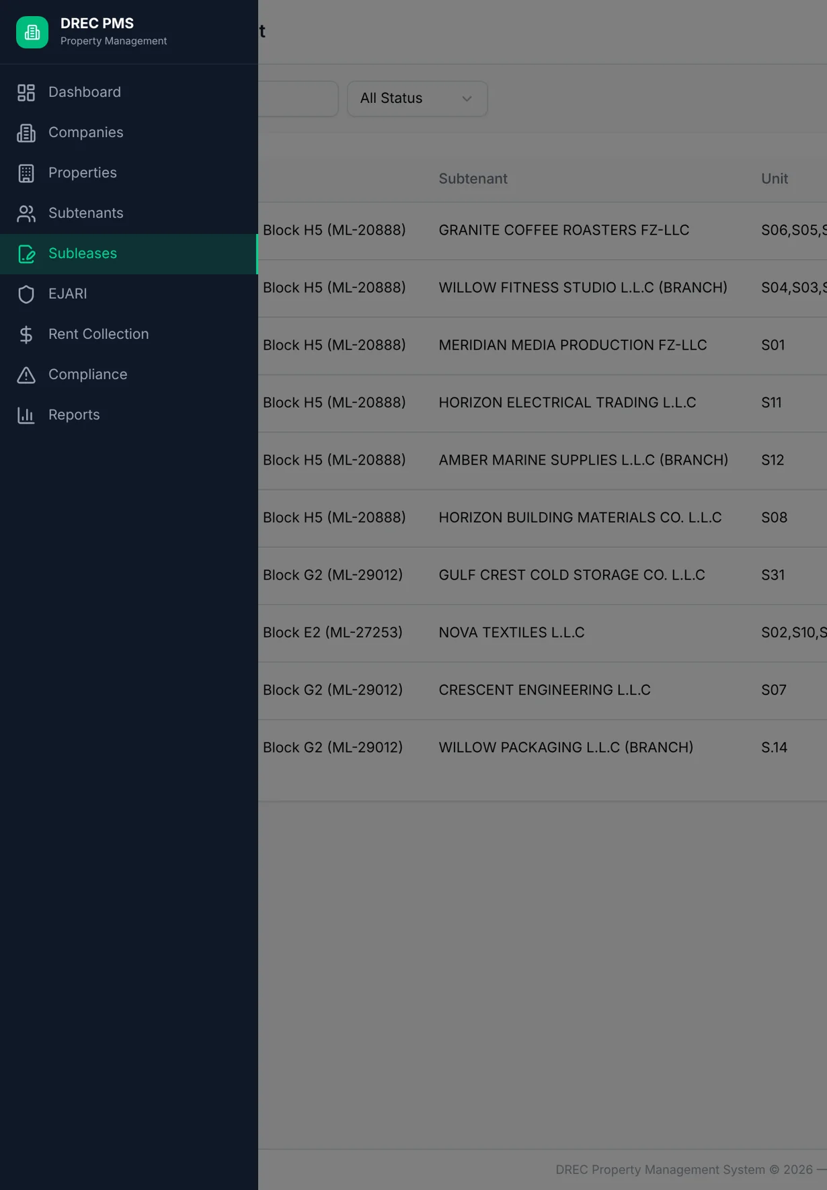Open Reports from the sidebar
Screen dimensions: 827x1190
tap(129, 415)
